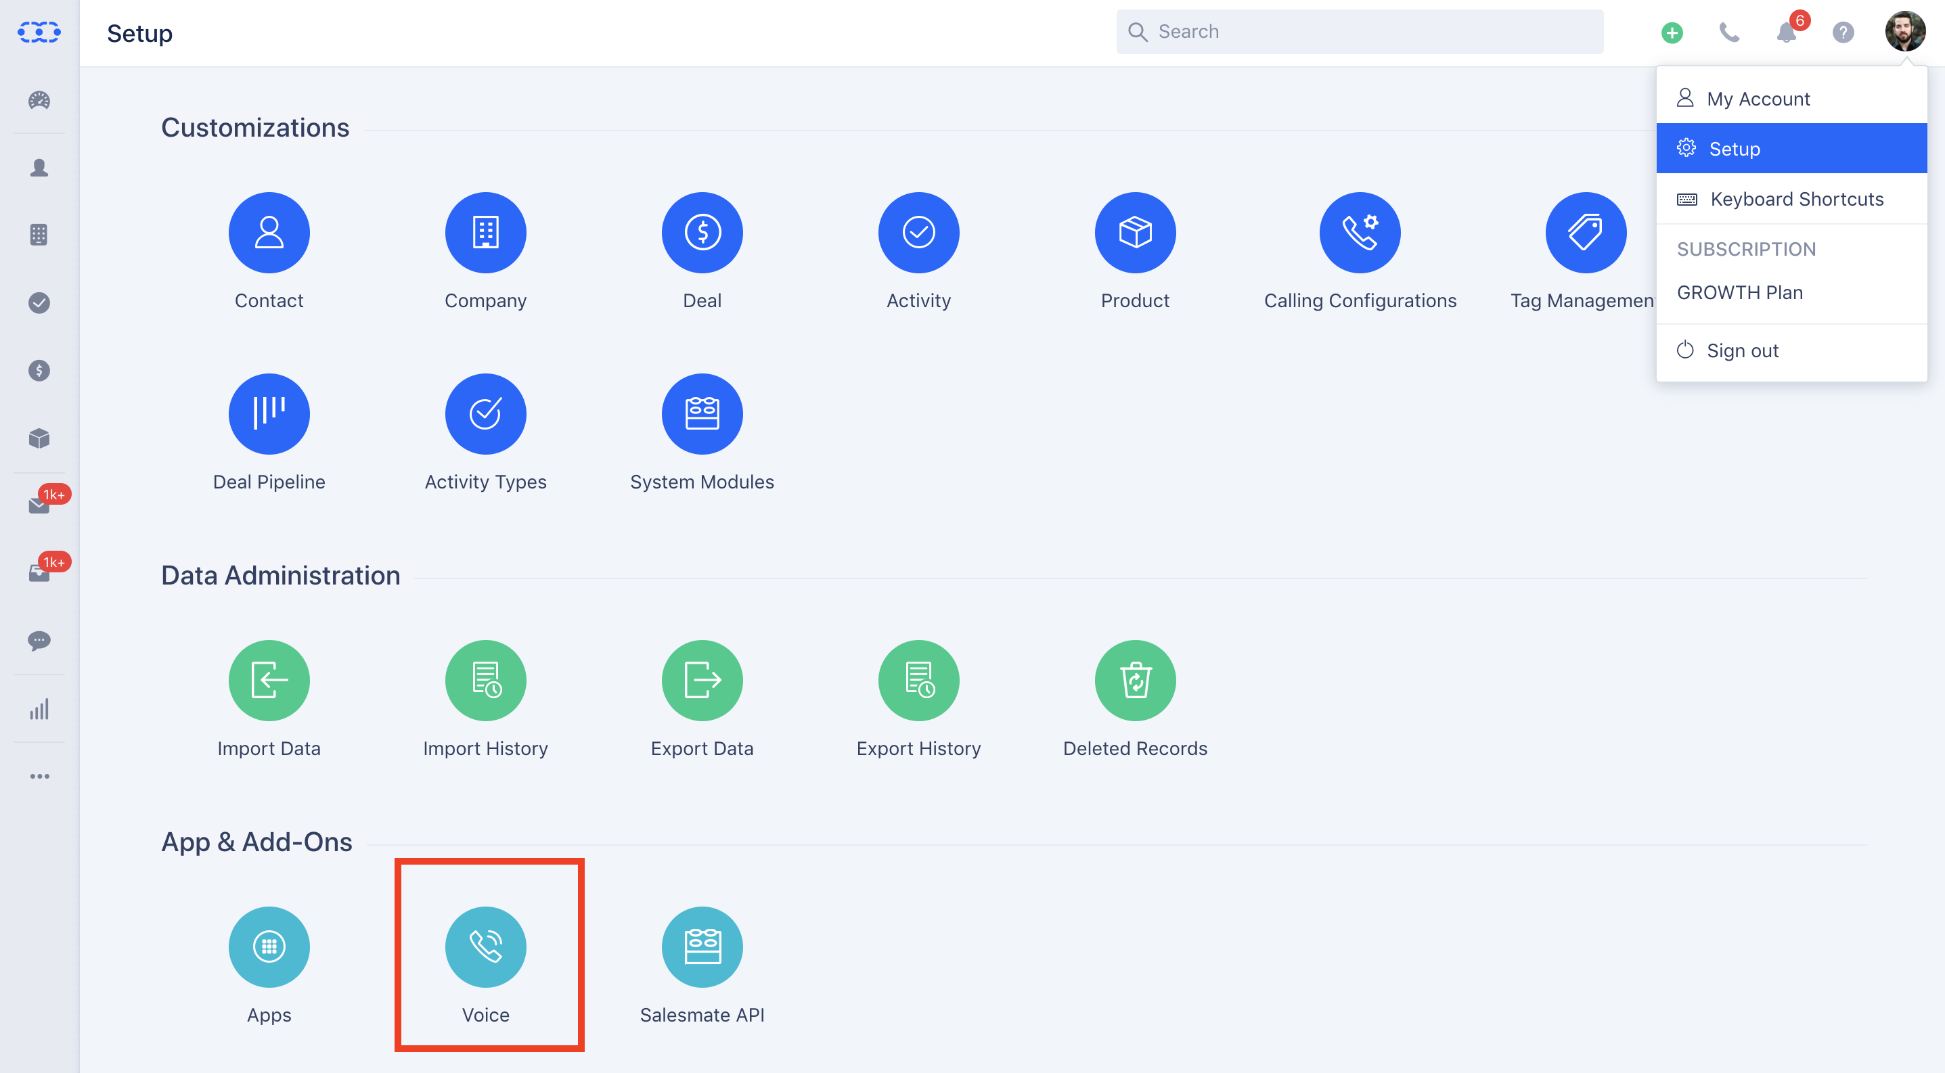Open Contact customization settings
The height and width of the screenshot is (1073, 1945).
tap(269, 233)
